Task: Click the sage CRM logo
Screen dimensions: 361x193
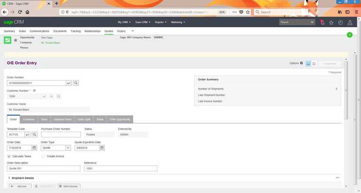Action: point(14,22)
